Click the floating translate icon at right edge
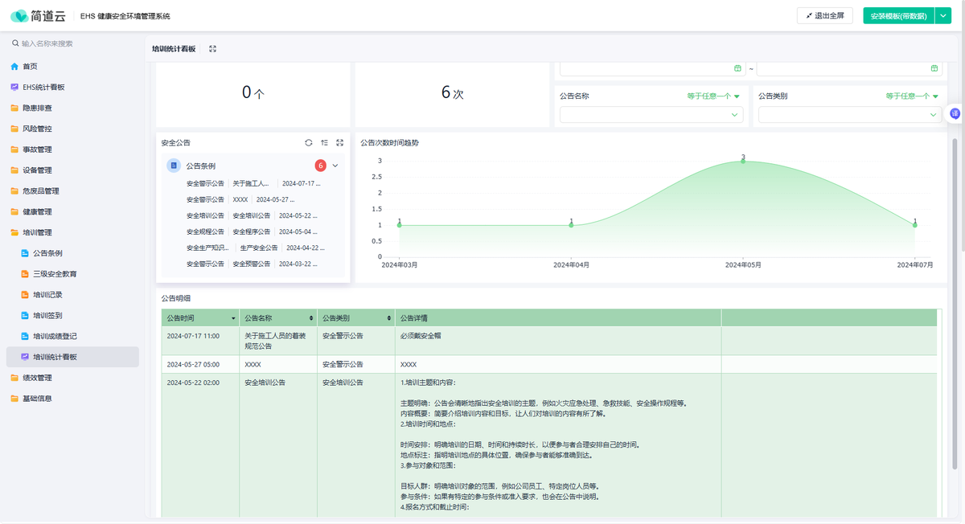This screenshot has height=524, width=965. 955,114
